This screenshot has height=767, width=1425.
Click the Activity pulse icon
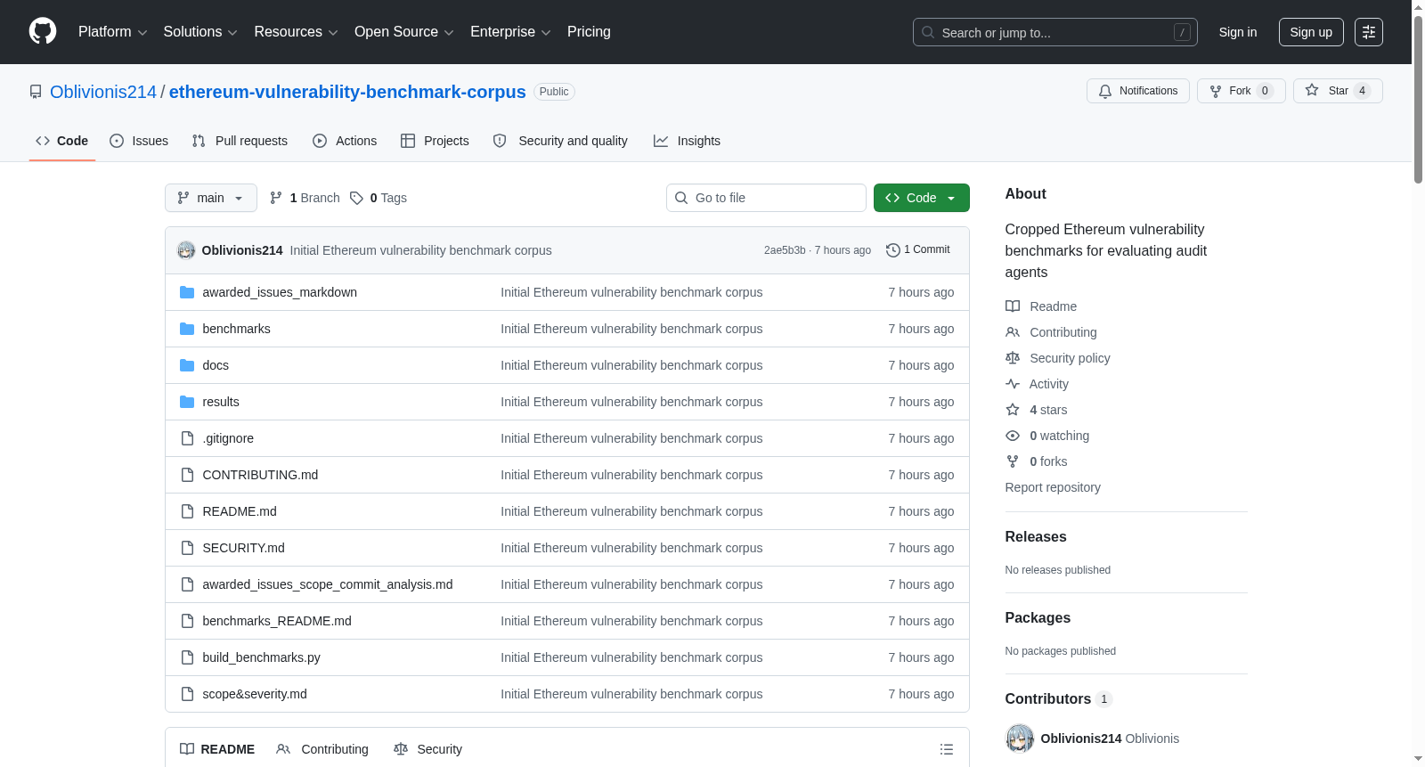pyautogui.click(x=1013, y=384)
